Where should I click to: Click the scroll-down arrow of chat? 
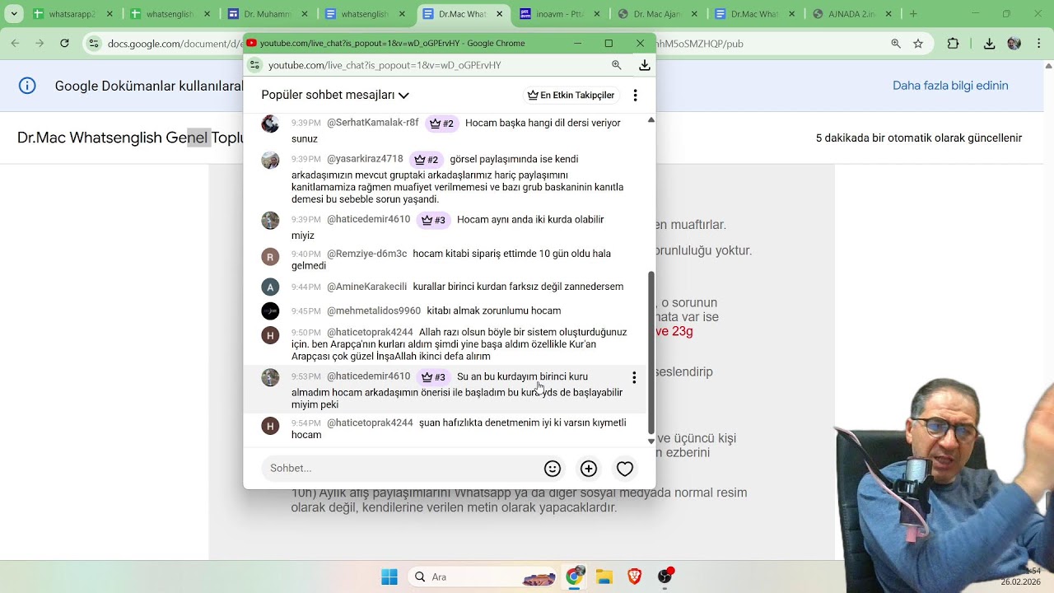click(651, 441)
